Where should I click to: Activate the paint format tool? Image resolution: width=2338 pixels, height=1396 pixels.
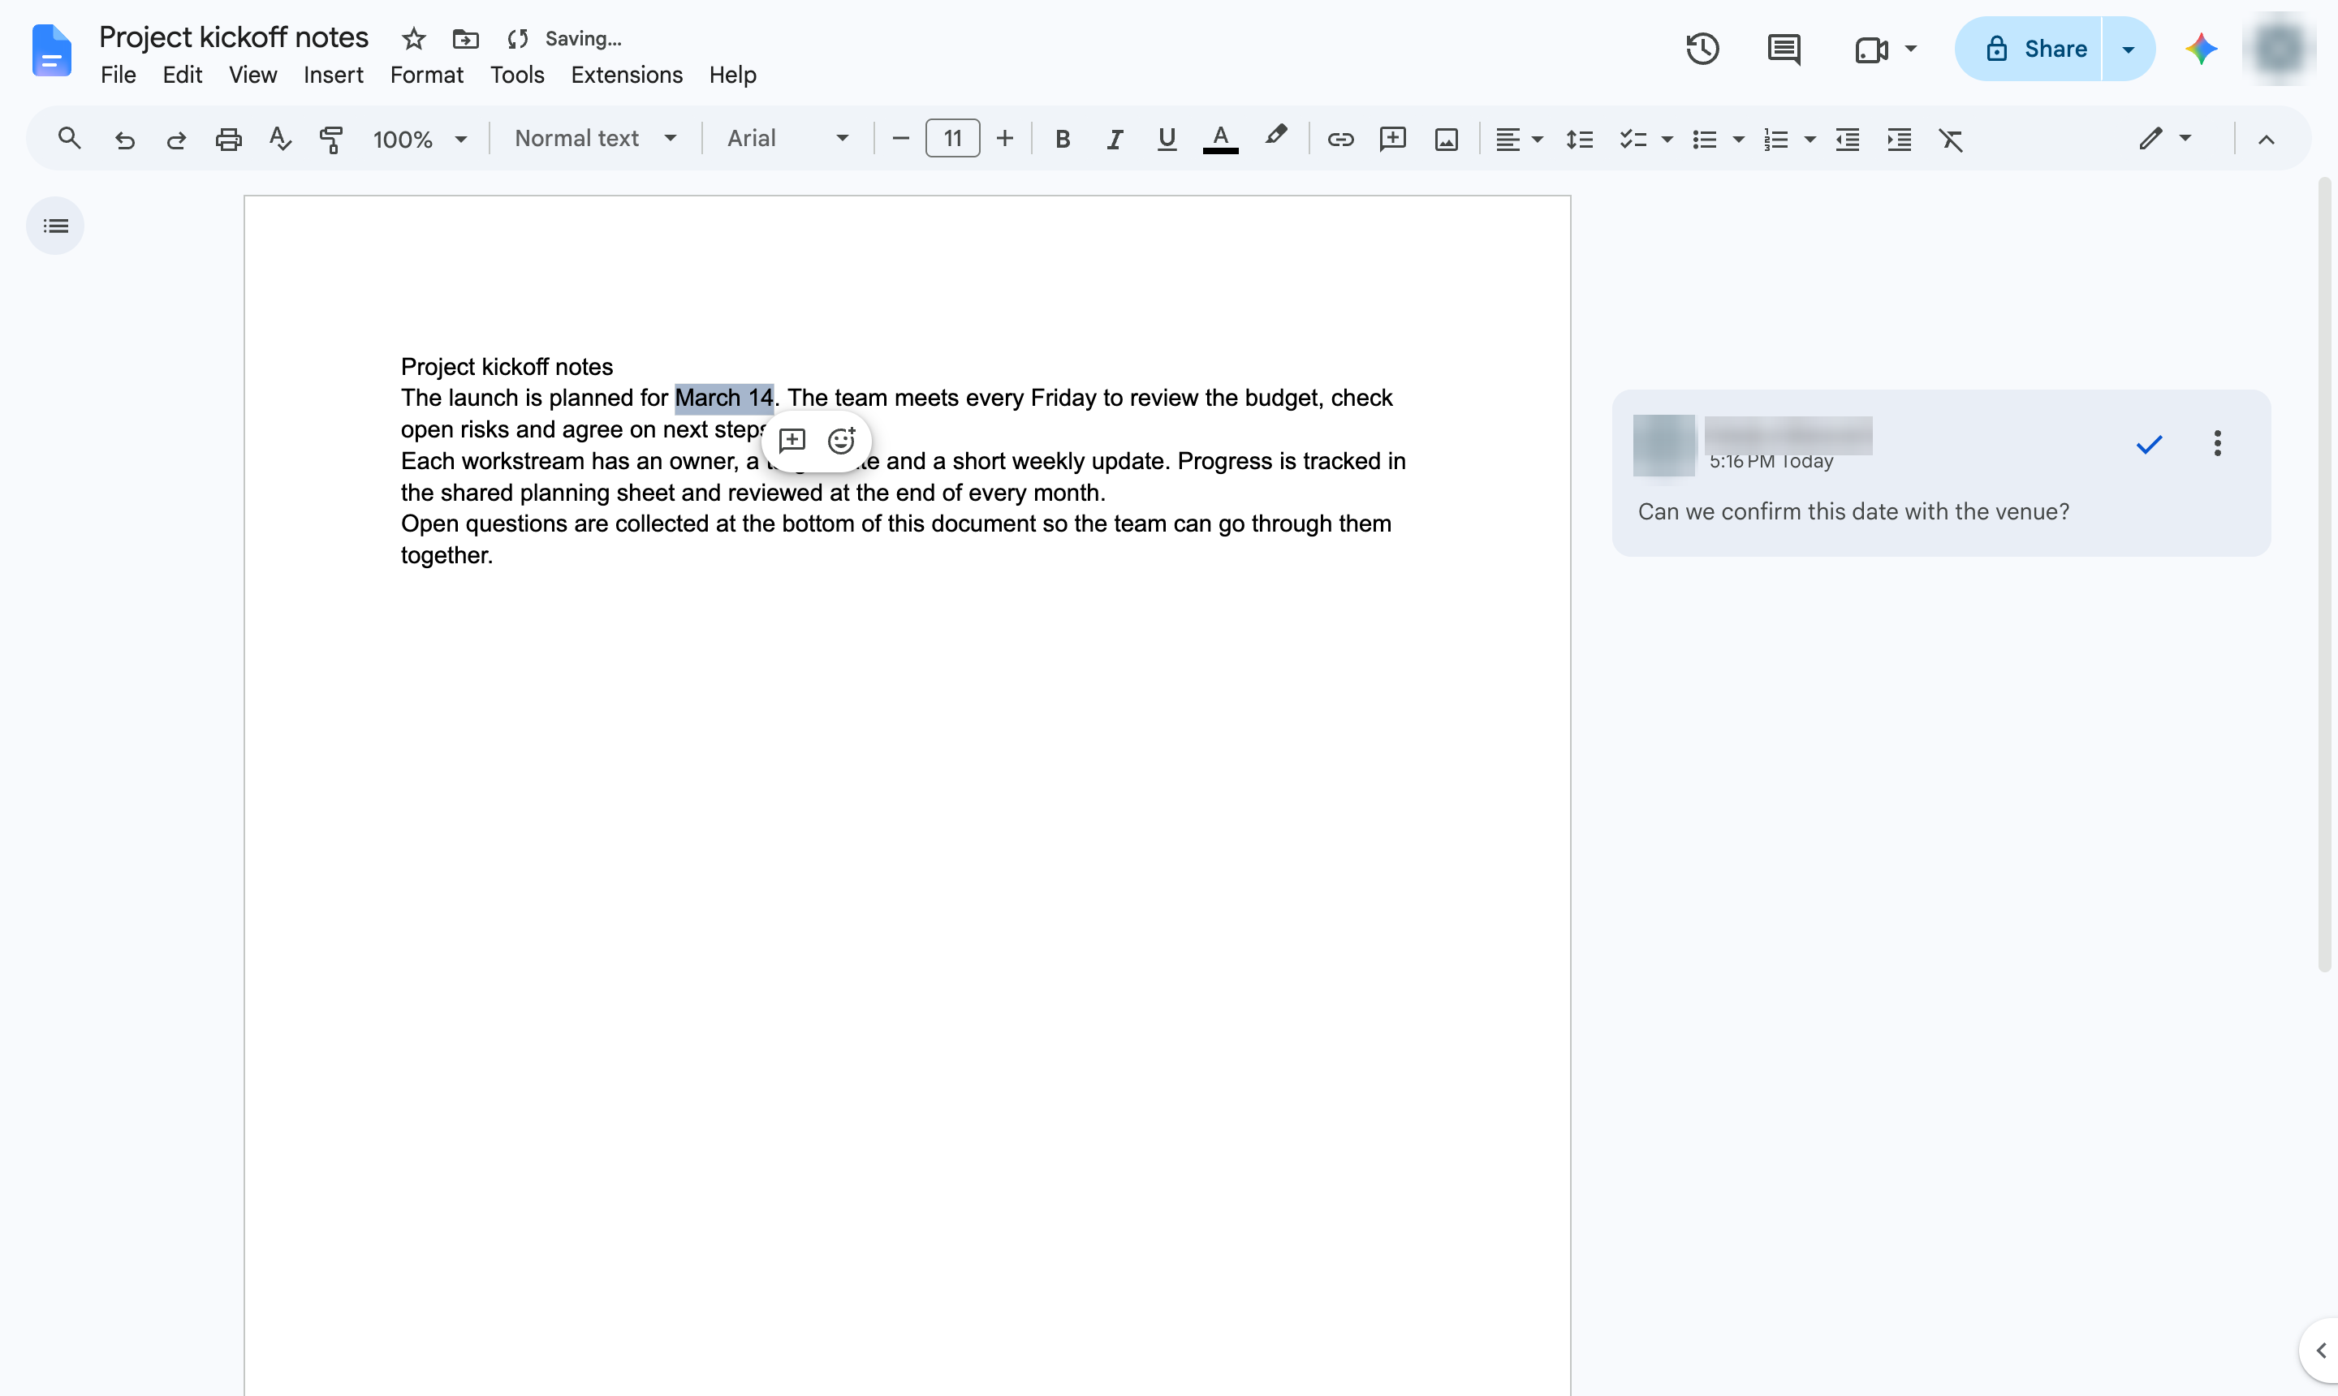(x=331, y=140)
